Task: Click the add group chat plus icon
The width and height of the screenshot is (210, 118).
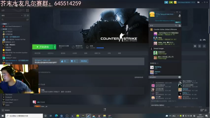Action: pos(180,77)
